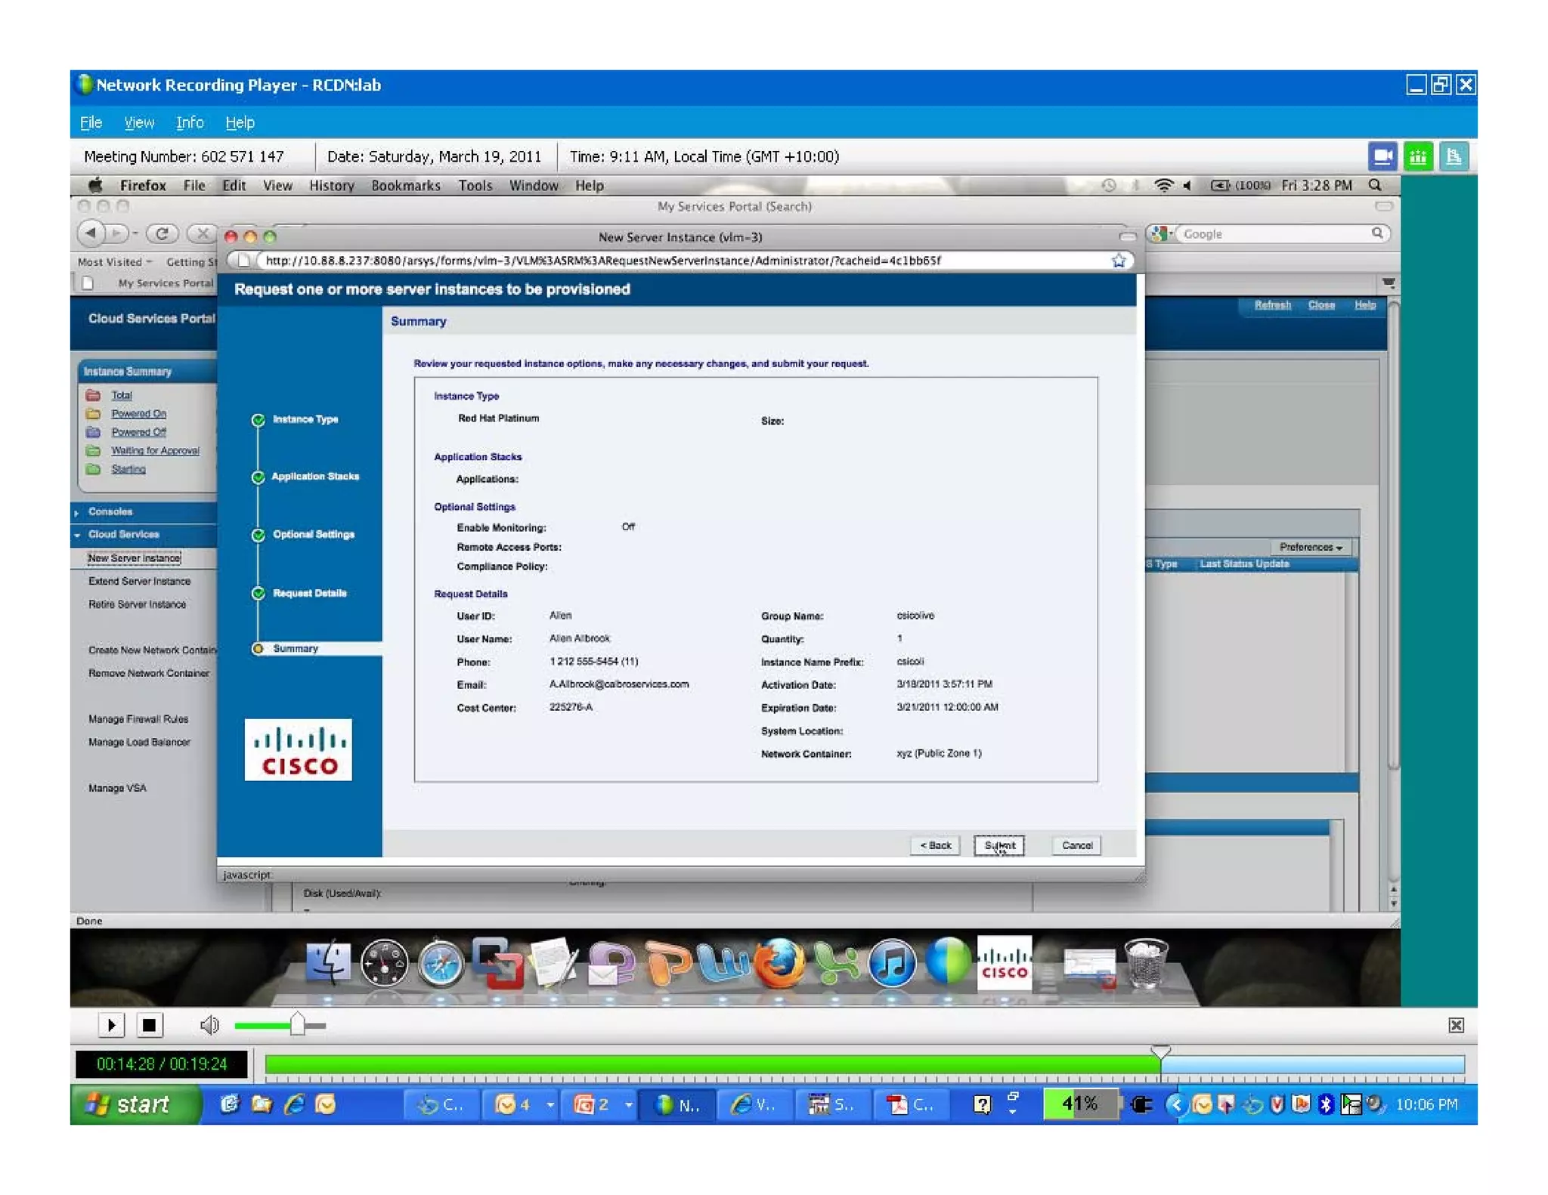Open the Firefox Tools menu
This screenshot has height=1195, width=1548.
475,186
